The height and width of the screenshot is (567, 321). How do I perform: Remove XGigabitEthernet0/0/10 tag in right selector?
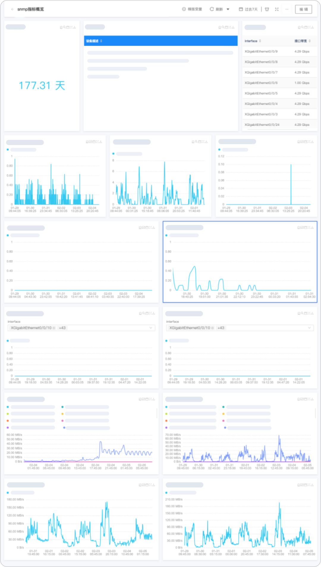pos(213,328)
